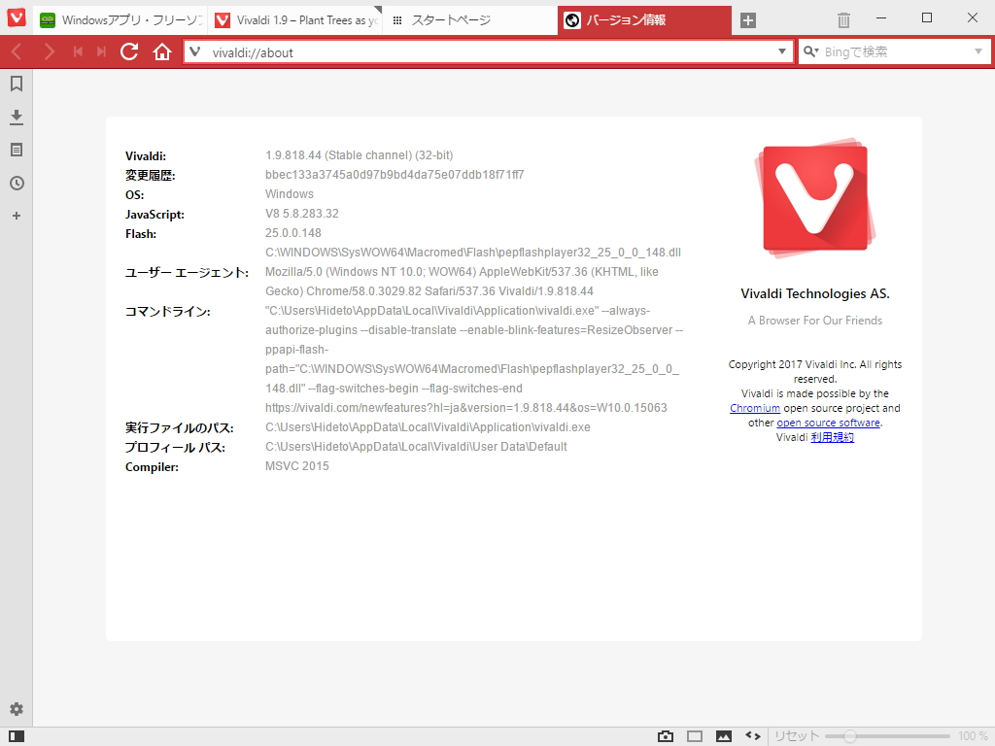The height and width of the screenshot is (746, 995).
Task: Reload the current page
Action: point(129,51)
